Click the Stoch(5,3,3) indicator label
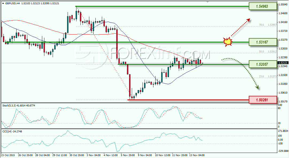Image resolution: width=289 pixels, height=158 pixels. click(x=19, y=105)
